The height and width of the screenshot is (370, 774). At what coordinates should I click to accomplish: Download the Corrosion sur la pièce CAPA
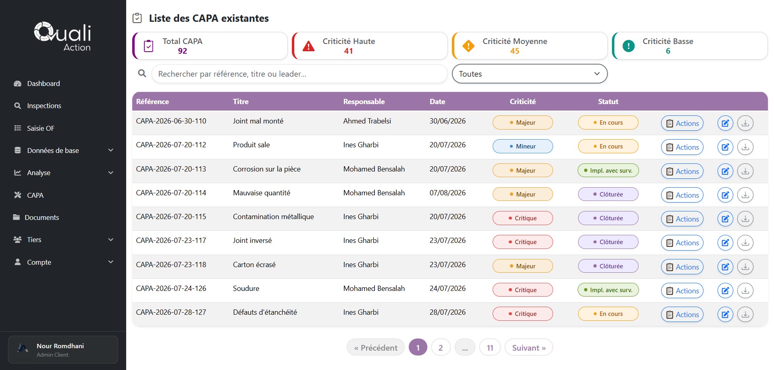(745, 171)
